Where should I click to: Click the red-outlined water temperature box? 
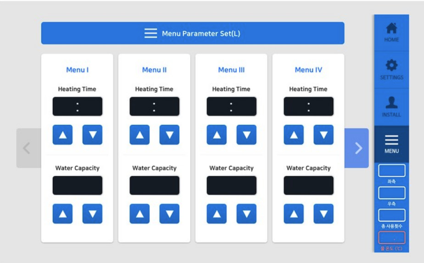tap(391, 238)
